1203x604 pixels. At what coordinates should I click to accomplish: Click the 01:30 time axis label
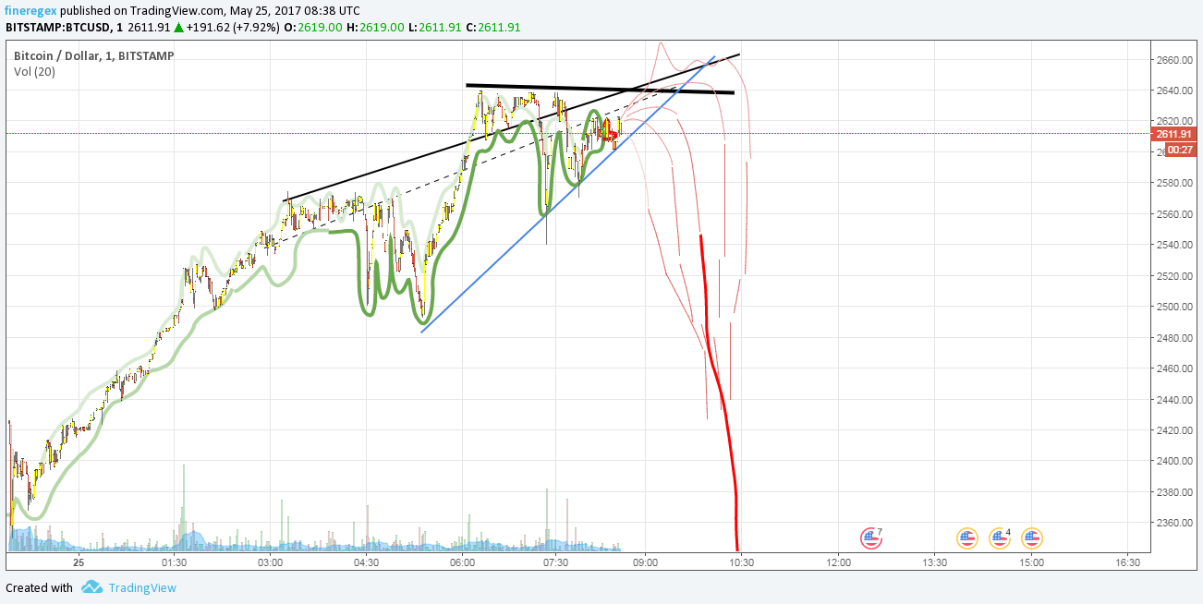coord(175,562)
